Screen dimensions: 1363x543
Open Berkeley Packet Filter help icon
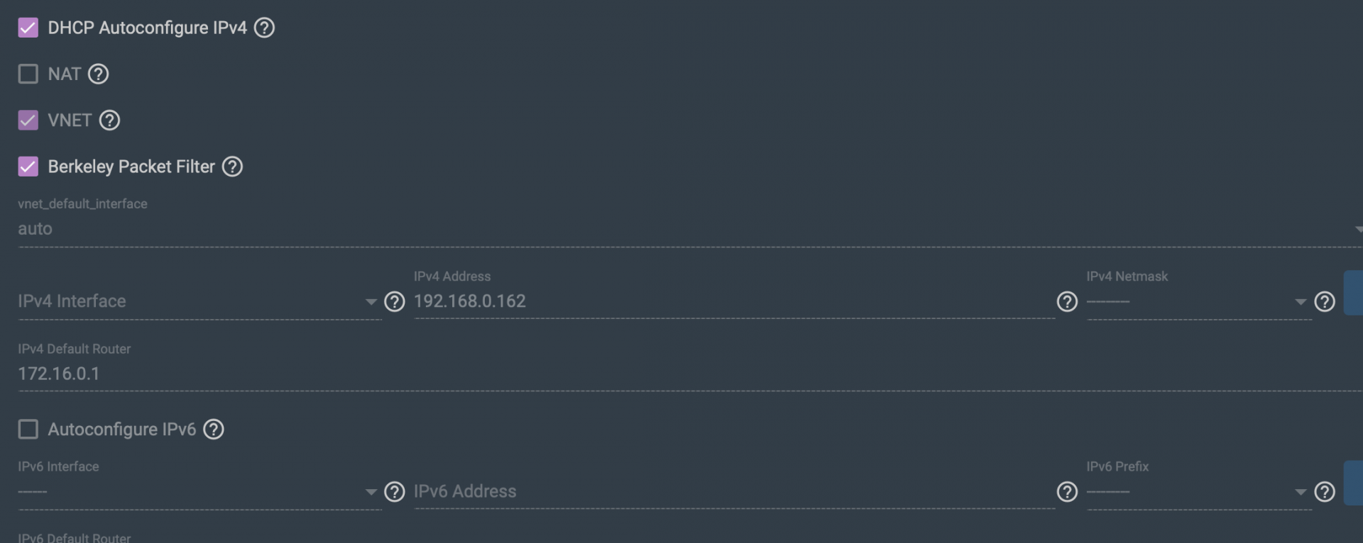232,167
